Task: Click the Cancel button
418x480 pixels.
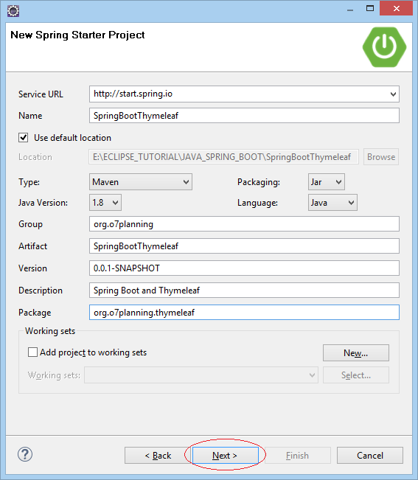Action: click(369, 455)
